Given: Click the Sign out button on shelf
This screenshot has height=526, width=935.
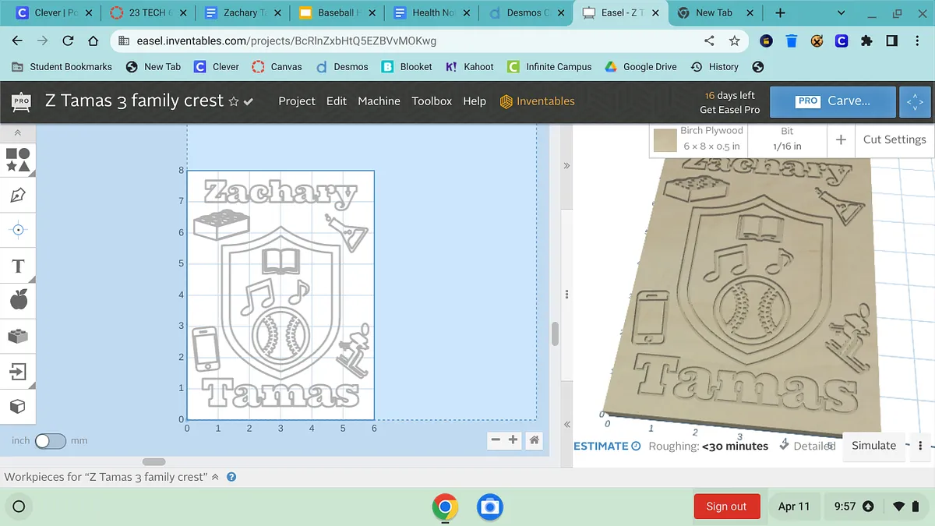Looking at the screenshot, I should 726,507.
